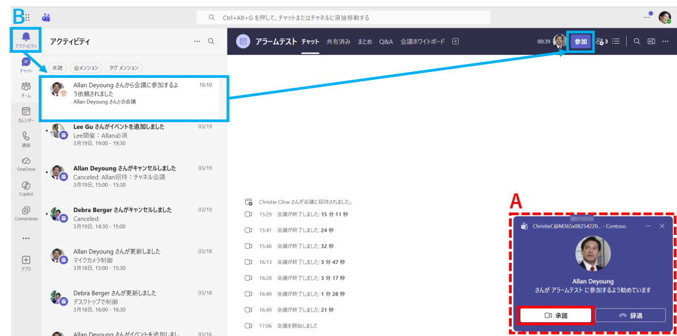Toggle the 未読 filter chip
Viewport: 677px width, 336px height.
(x=57, y=67)
